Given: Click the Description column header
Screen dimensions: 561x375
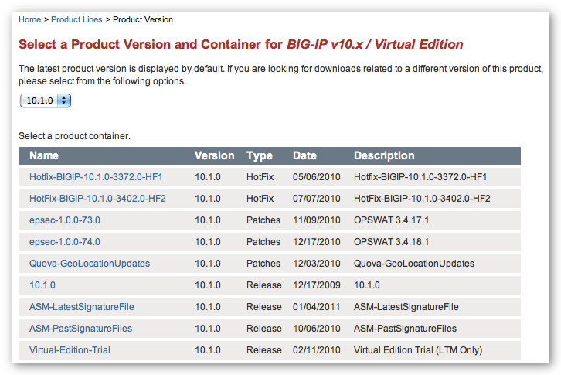Looking at the screenshot, I should [384, 155].
